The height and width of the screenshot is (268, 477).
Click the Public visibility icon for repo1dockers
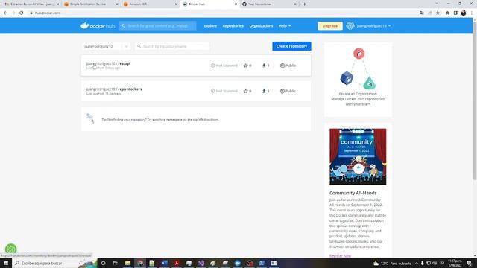click(x=282, y=91)
